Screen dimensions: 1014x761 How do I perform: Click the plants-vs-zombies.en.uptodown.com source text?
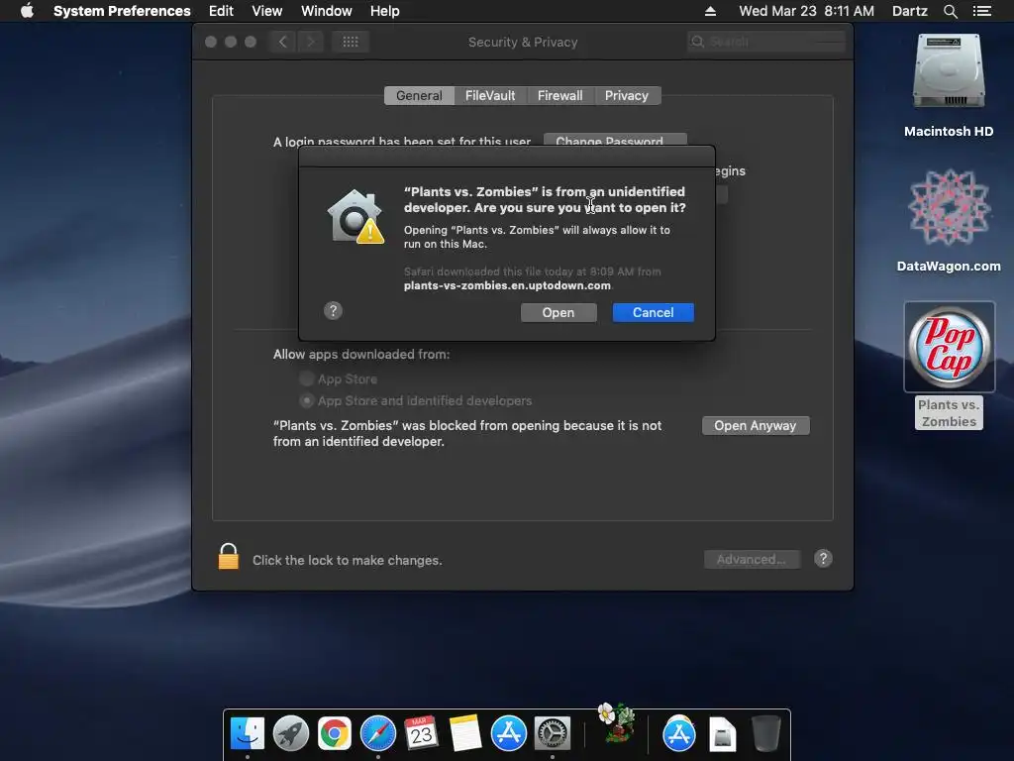click(x=507, y=285)
